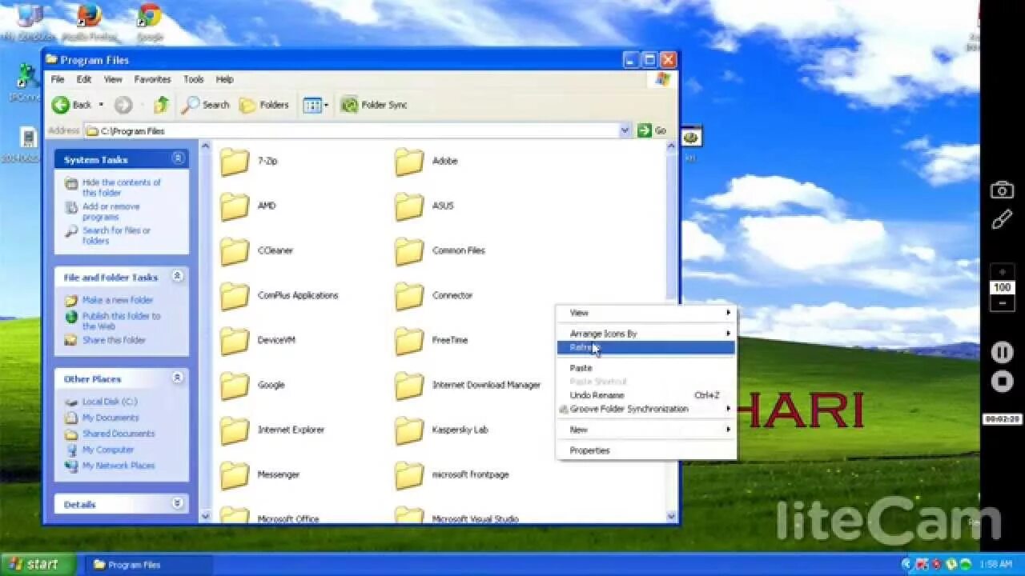1025x576 pixels.
Task: Select the AMD folder icon
Action: pos(235,206)
